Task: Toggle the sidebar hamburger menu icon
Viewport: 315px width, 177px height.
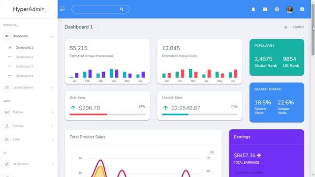Action: (x=63, y=9)
